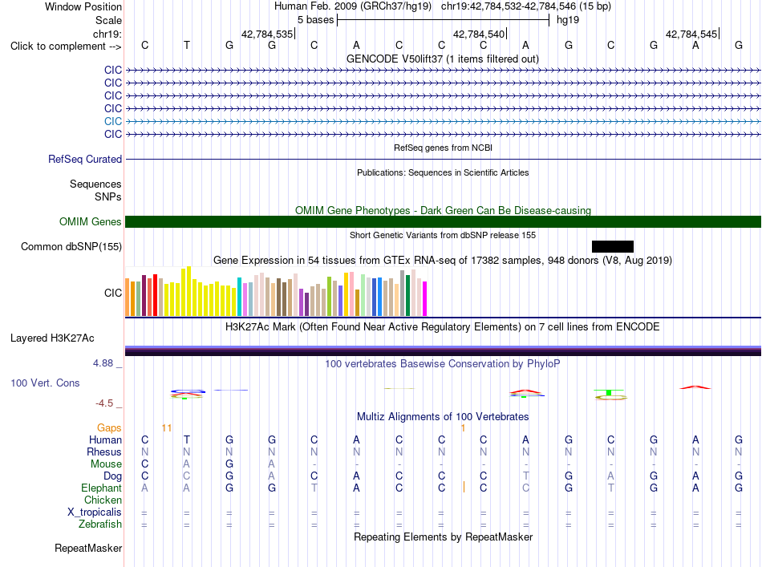Click the 42,784,545 ruler coordinate
The width and height of the screenshot is (762, 567).
691,34
